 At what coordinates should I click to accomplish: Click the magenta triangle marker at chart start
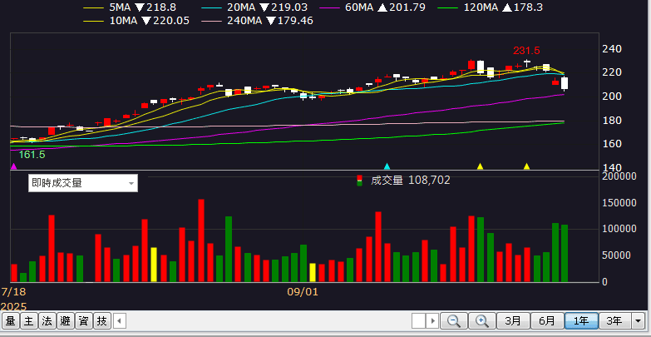pyautogui.click(x=13, y=166)
